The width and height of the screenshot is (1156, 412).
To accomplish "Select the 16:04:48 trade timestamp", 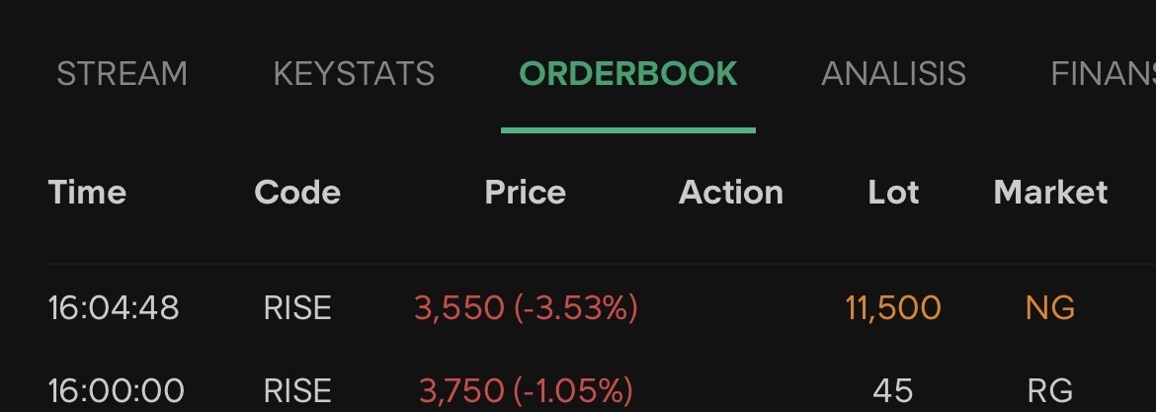I will tap(114, 308).
